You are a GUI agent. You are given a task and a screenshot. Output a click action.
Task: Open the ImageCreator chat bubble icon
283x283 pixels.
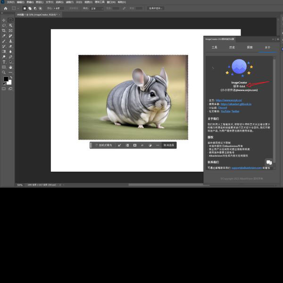(269, 162)
